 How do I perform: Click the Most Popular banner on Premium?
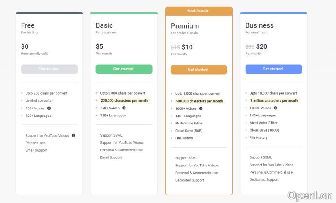coord(198,11)
